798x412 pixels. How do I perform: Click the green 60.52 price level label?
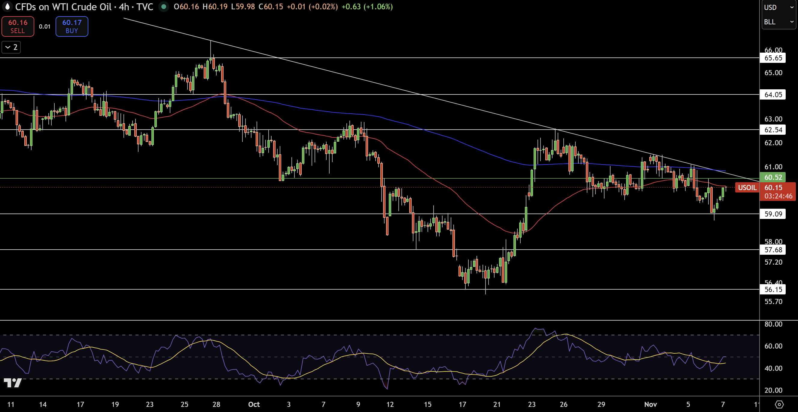coord(772,177)
